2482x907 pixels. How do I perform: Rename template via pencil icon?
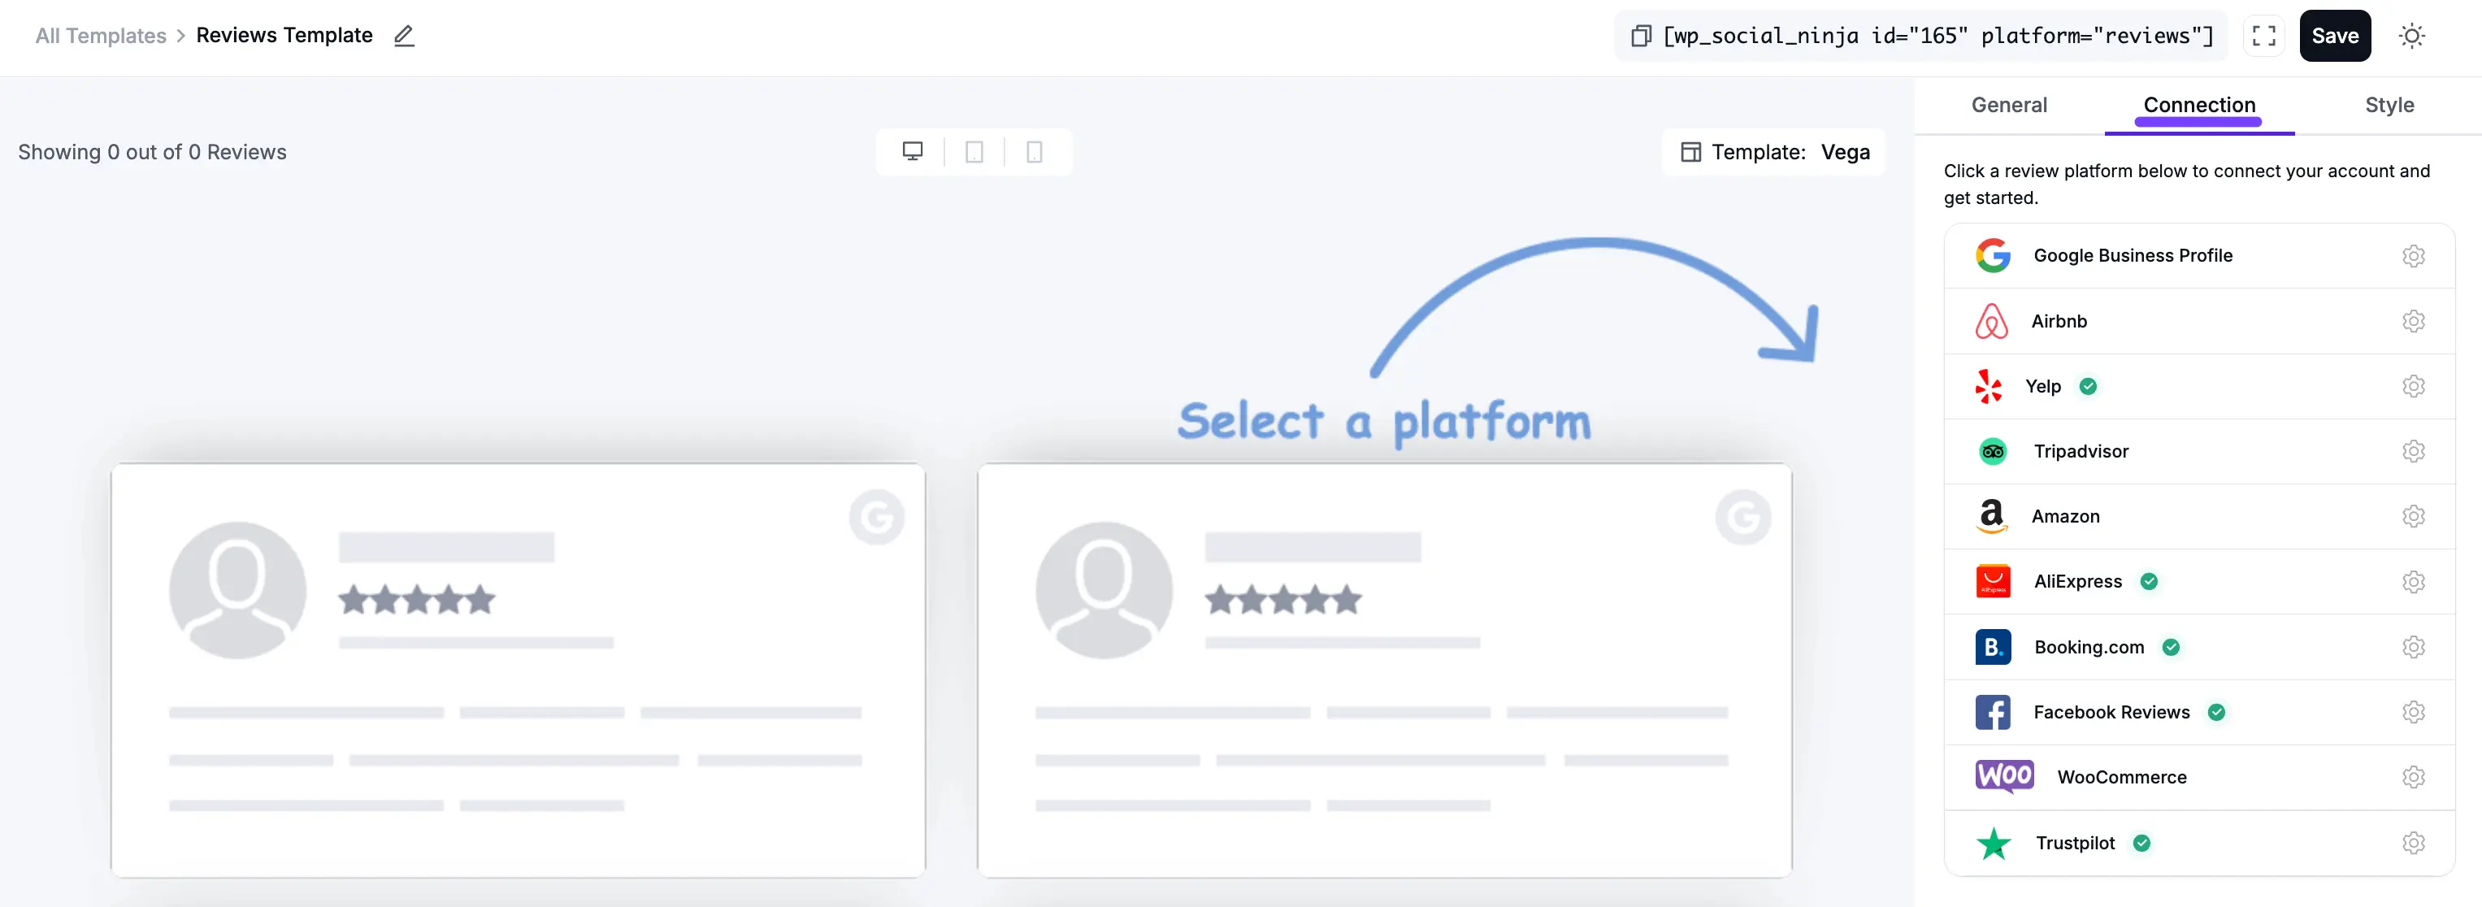point(404,35)
